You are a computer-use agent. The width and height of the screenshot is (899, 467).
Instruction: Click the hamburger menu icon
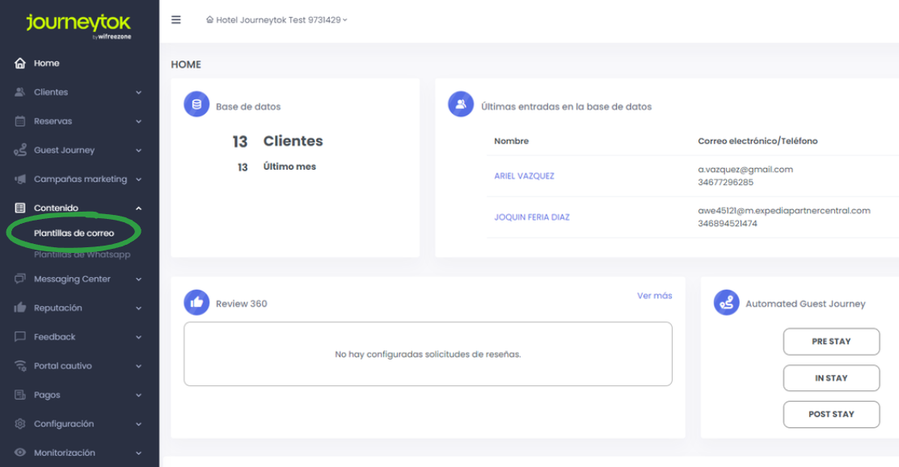click(x=176, y=20)
